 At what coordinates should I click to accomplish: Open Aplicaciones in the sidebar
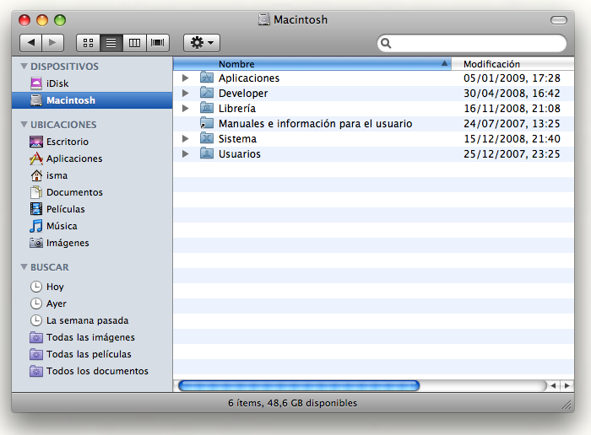click(92, 158)
